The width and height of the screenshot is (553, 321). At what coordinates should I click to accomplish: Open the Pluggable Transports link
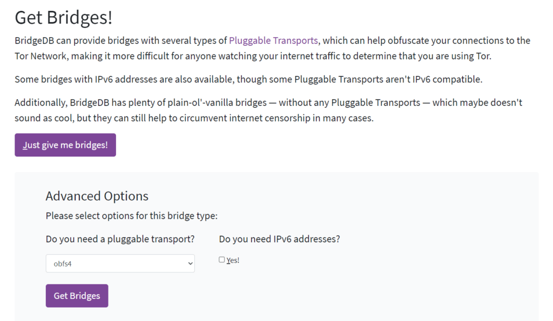tap(273, 40)
